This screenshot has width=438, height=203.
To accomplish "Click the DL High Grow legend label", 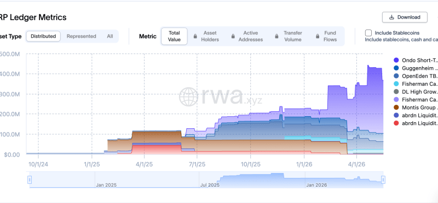I will click(420, 92).
